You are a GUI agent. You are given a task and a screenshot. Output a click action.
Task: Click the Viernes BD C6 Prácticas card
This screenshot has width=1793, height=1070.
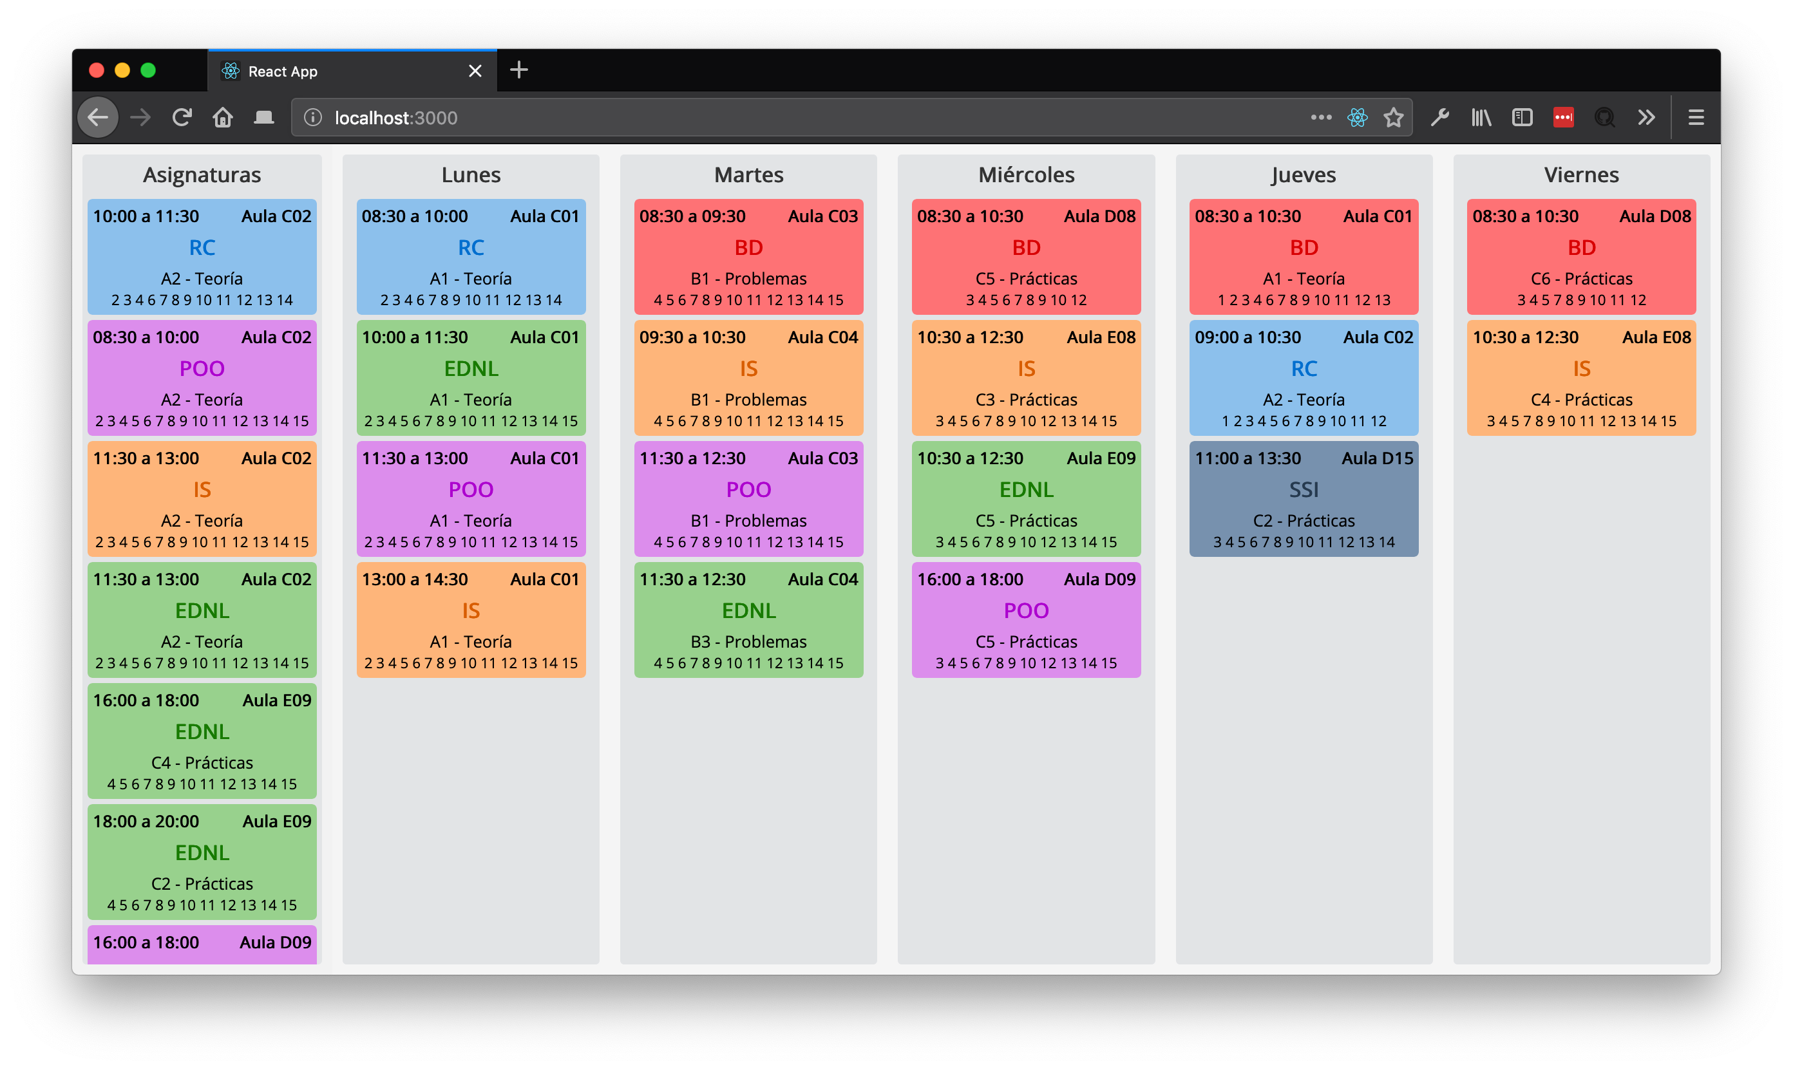pos(1581,256)
